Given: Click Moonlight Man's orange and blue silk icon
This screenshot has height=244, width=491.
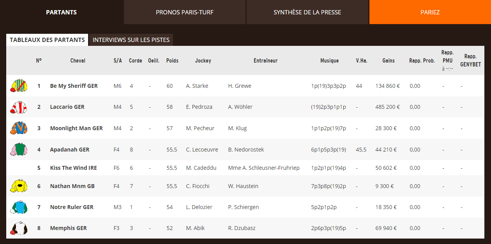Looking at the screenshot, I should click(x=19, y=128).
